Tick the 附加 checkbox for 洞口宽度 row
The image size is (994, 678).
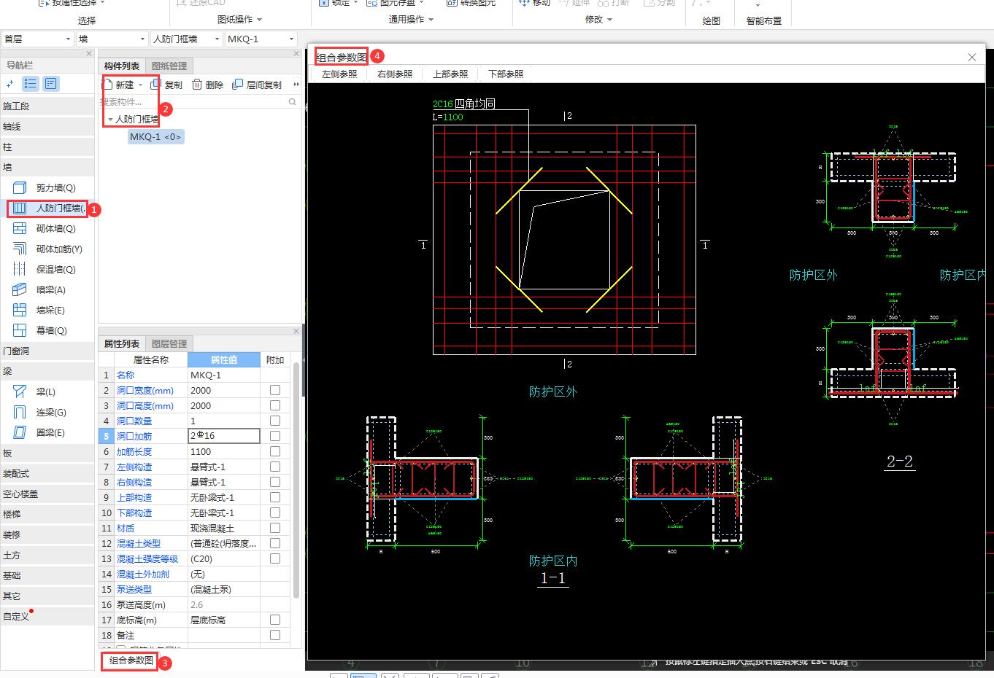click(x=275, y=390)
